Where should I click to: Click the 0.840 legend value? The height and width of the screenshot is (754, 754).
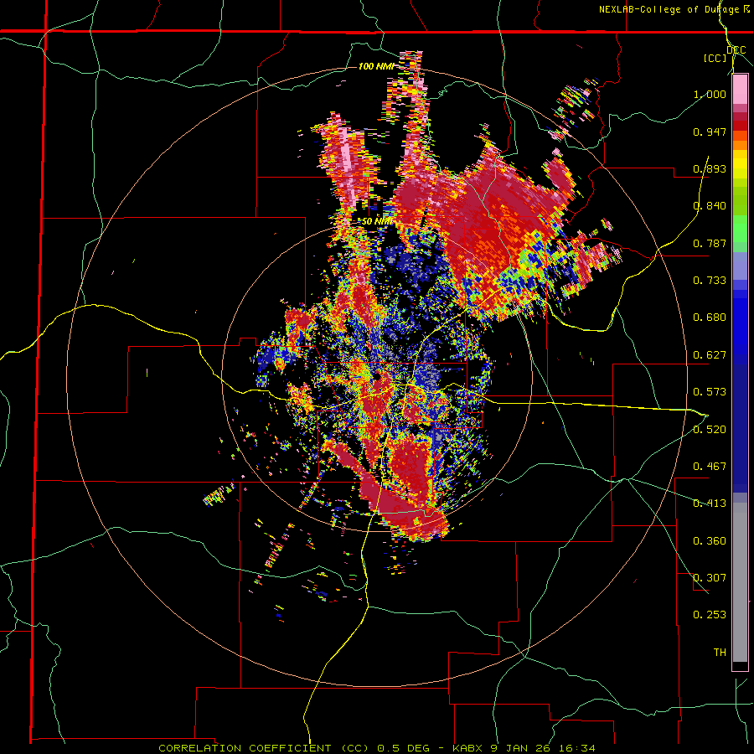(710, 206)
